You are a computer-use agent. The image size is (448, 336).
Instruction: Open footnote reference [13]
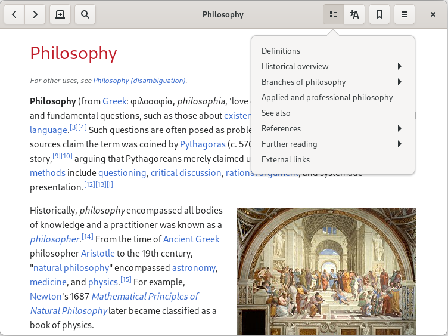[101, 184]
